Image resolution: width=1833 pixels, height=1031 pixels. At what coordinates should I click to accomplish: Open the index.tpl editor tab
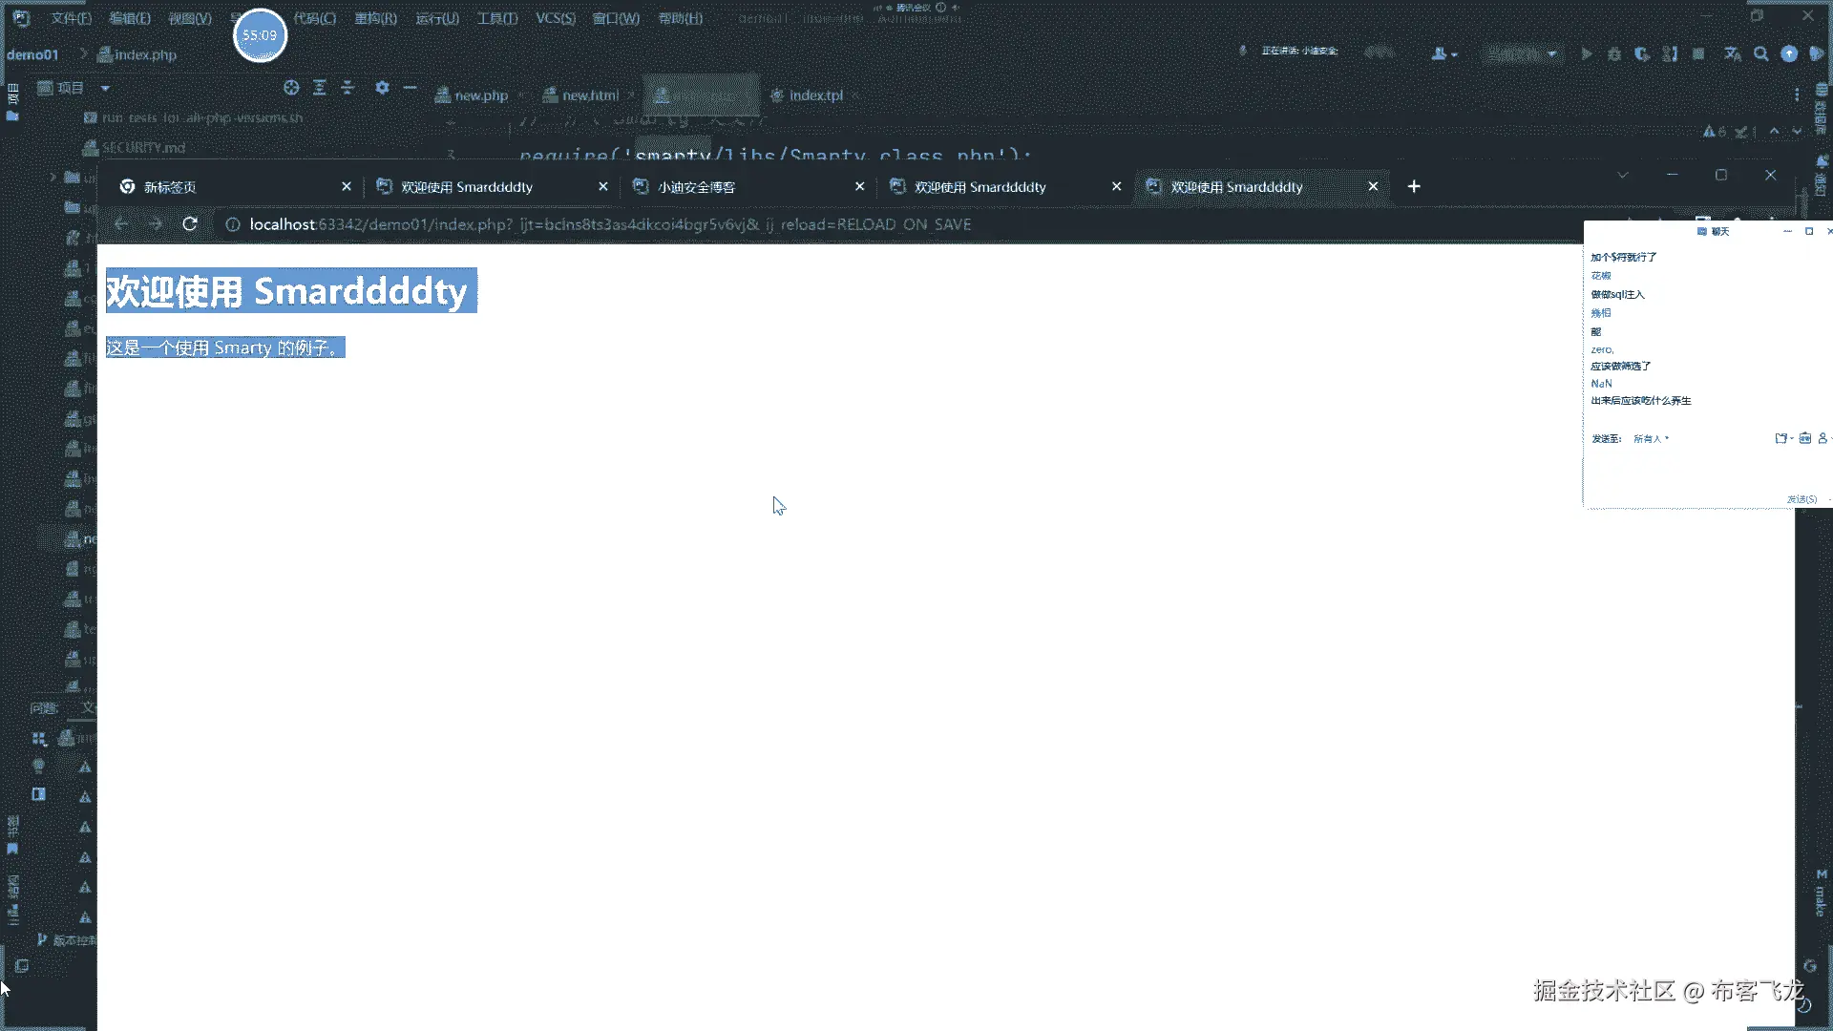point(815,95)
